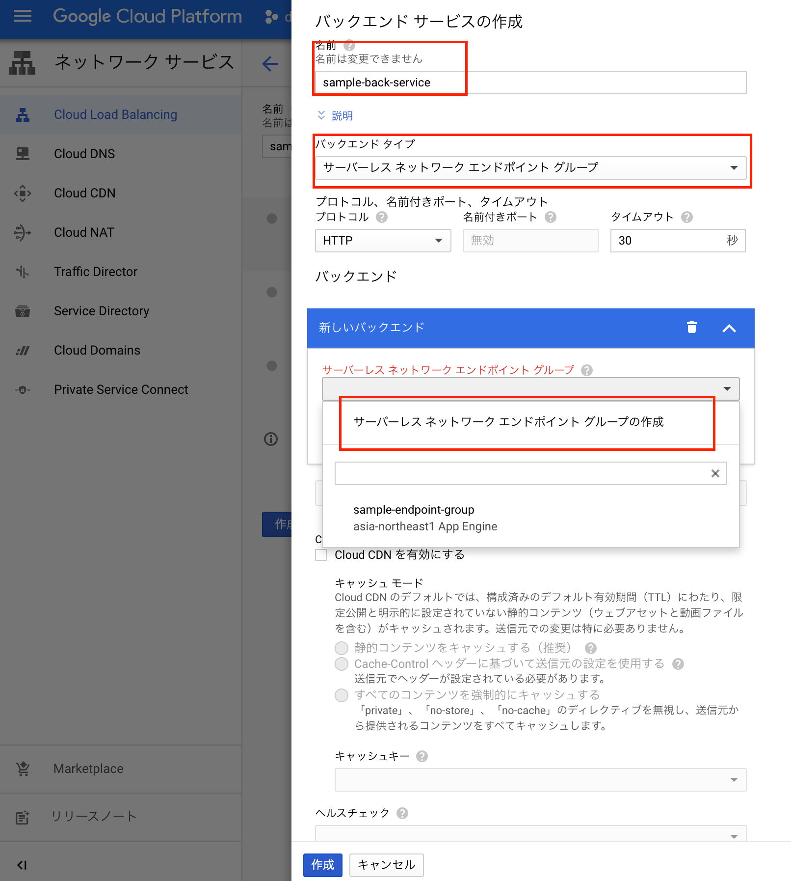This screenshot has width=791, height=881.
Task: Collapse the 新しいバックエンド panel
Action: pos(729,328)
